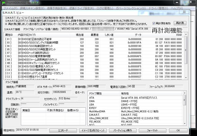Image resolution: width=197 pixels, height=136 pixels.
Task: Click the 不良(予測含む) column header
Action: pyautogui.click(x=55, y=110)
